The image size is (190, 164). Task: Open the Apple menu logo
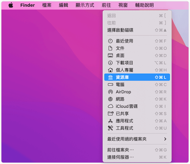11,5
